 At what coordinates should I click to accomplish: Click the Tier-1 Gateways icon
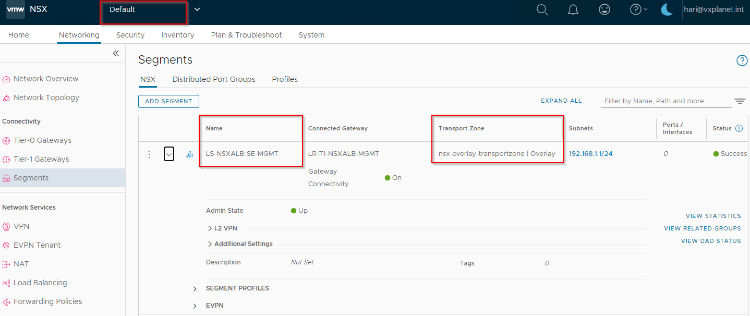click(6, 160)
